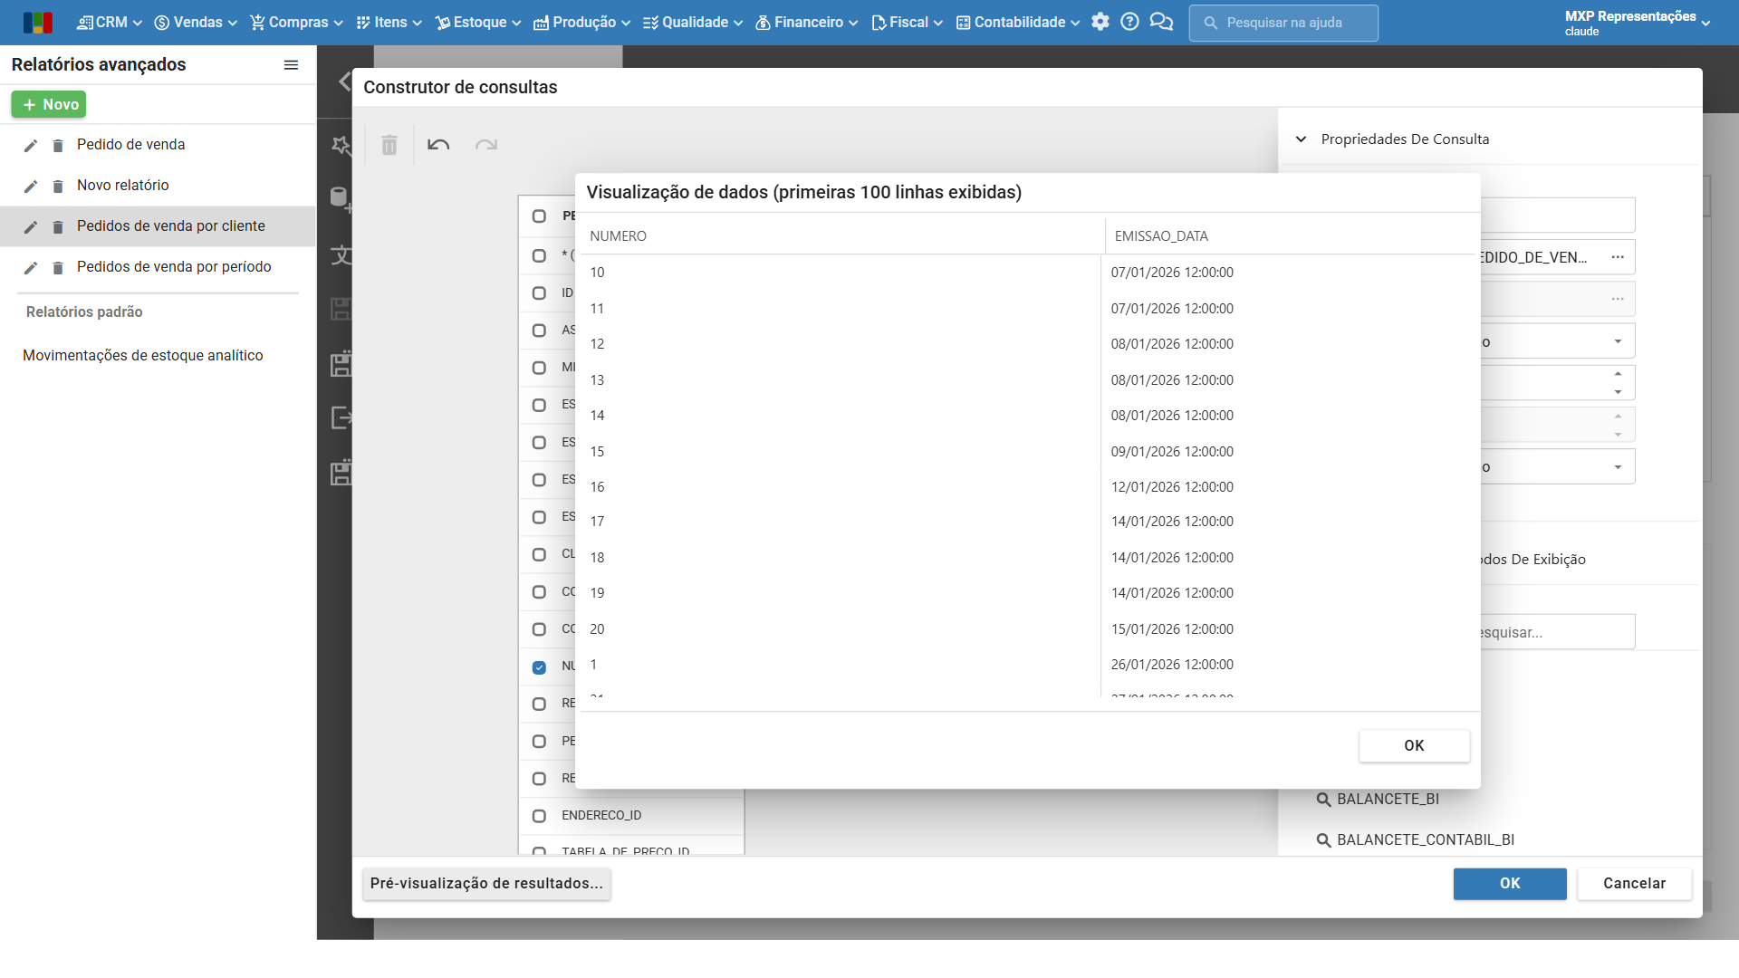The height and width of the screenshot is (978, 1739).
Task: Click the hamburger menu in Relatórios avançados
Action: coord(291,65)
